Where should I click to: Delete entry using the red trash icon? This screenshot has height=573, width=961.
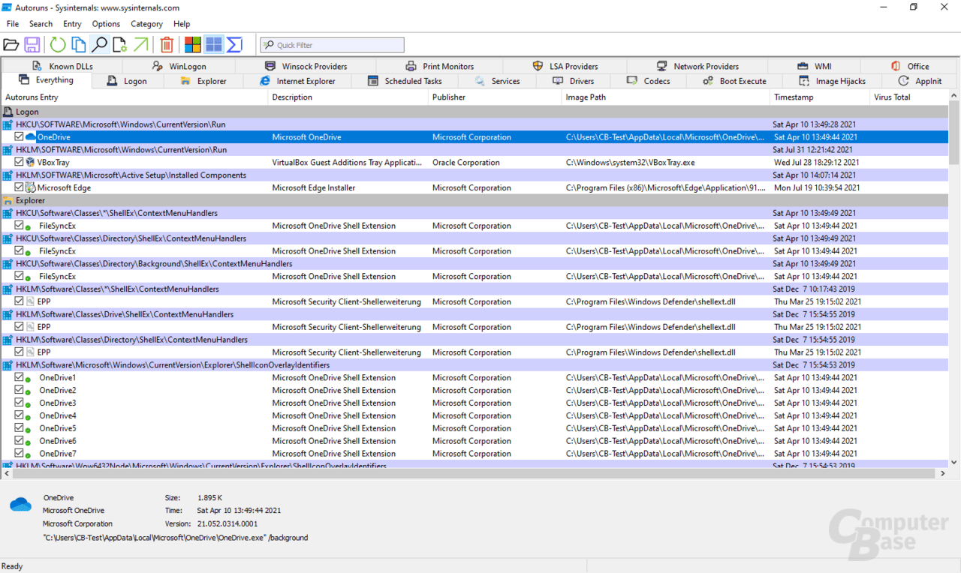pyautogui.click(x=167, y=45)
